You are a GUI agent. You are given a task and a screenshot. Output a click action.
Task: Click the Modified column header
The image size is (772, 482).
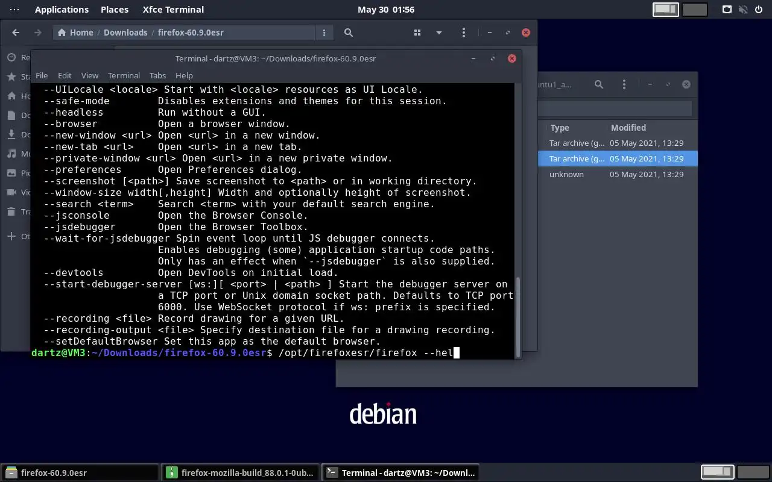[x=628, y=128]
